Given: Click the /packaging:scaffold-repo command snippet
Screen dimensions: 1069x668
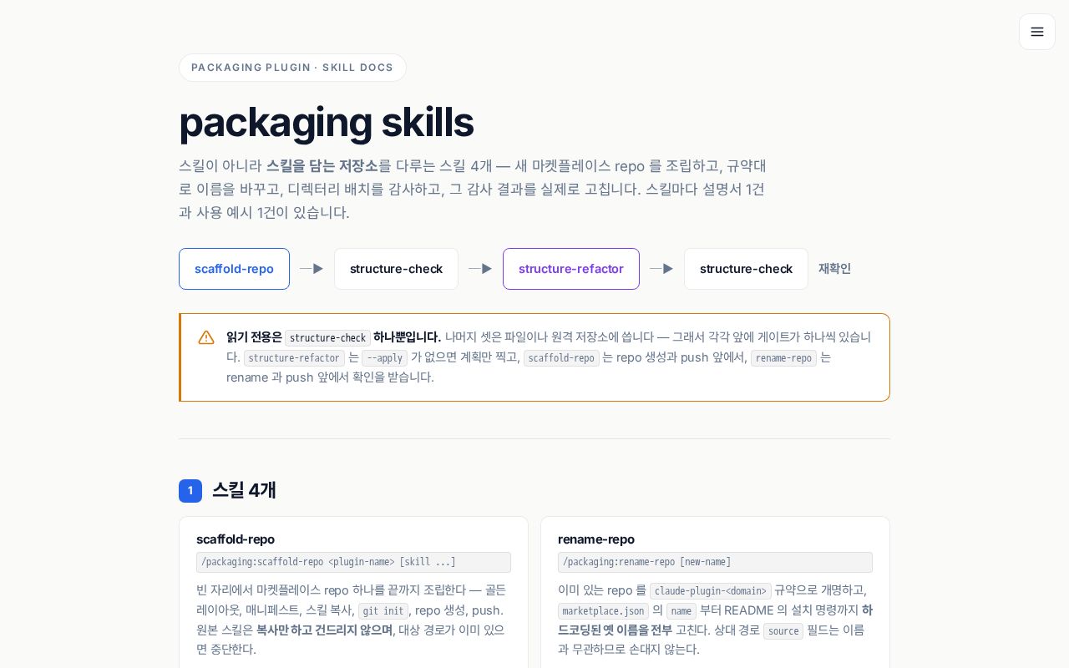Looking at the screenshot, I should (353, 562).
